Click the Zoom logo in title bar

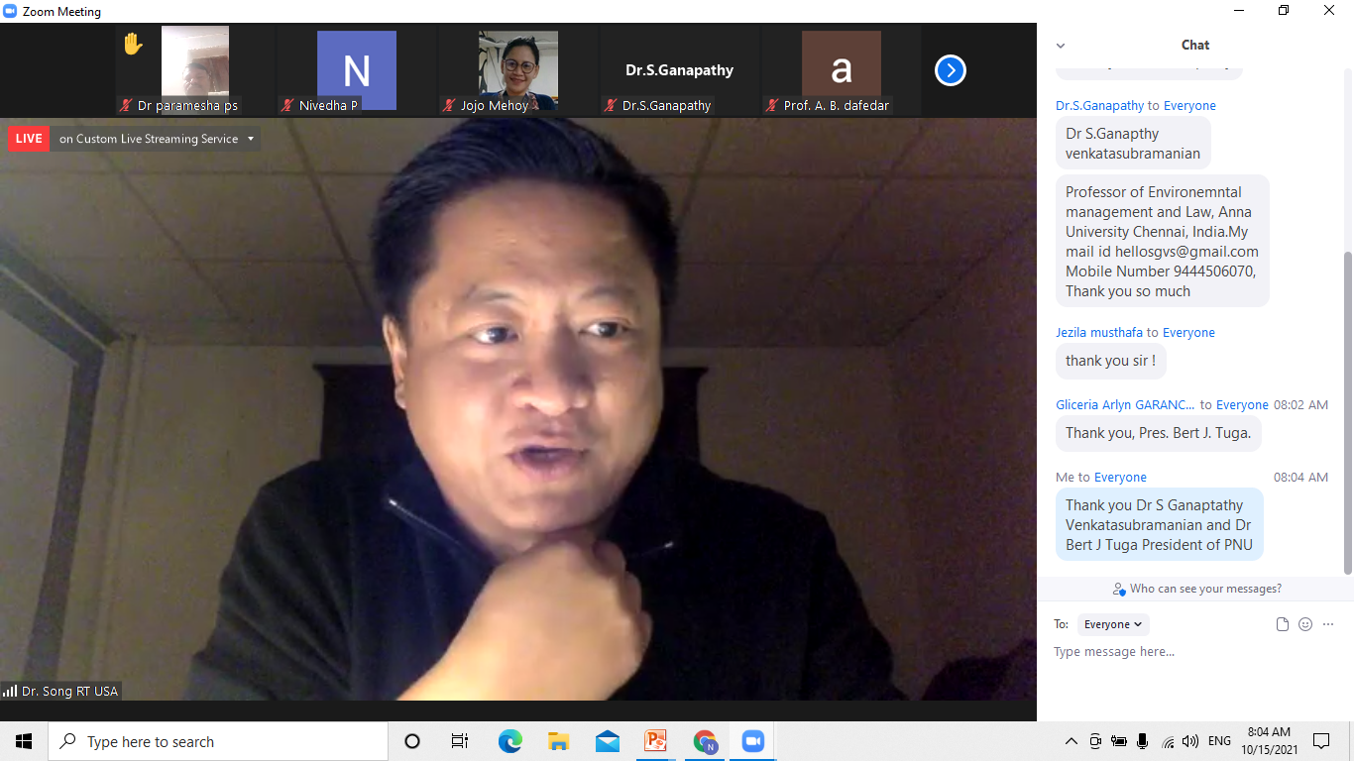[x=11, y=11]
